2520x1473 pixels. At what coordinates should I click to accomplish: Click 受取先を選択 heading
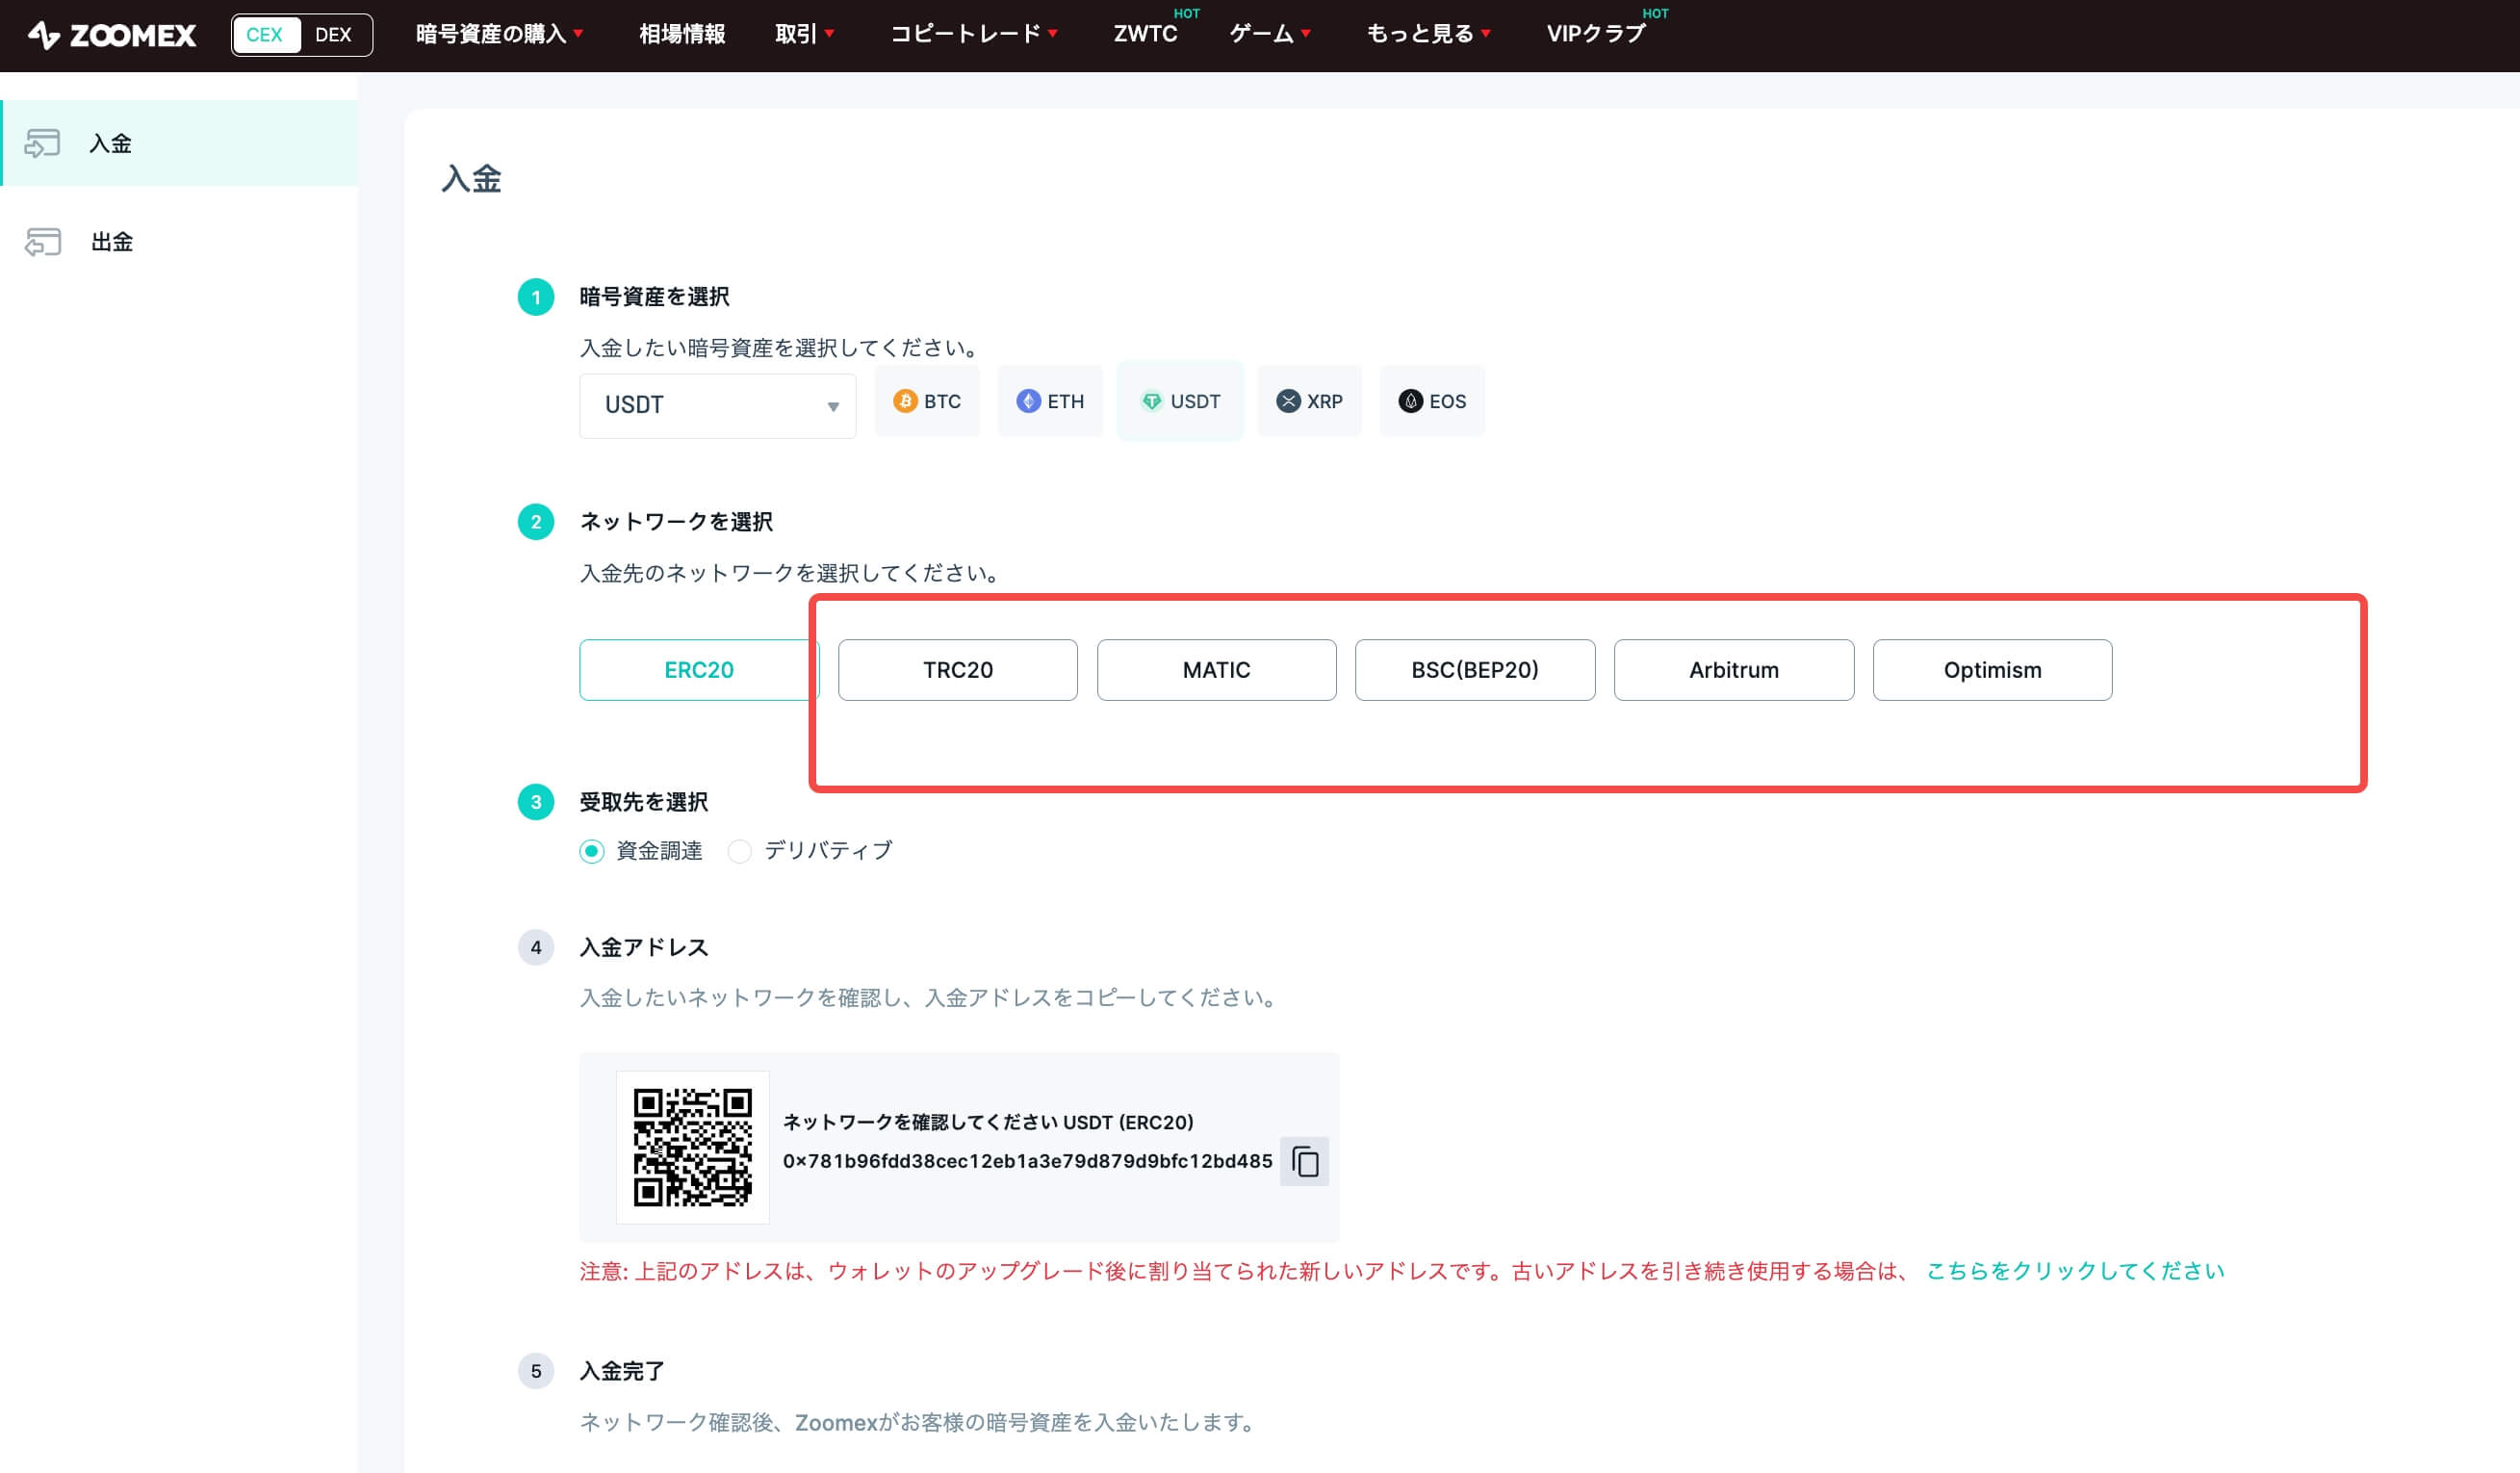(644, 802)
